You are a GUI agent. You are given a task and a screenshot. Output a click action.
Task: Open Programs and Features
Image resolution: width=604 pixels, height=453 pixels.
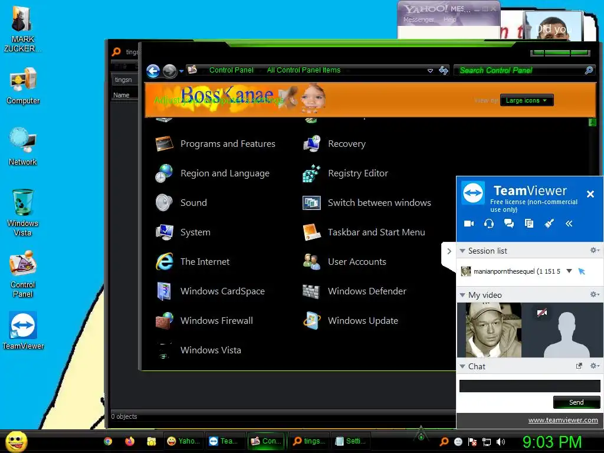(x=215, y=144)
